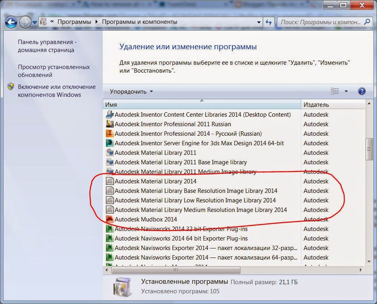Image resolution: width=377 pixels, height=304 pixels.
Task: Select the Программы breadcrumb
Action: tap(74, 22)
